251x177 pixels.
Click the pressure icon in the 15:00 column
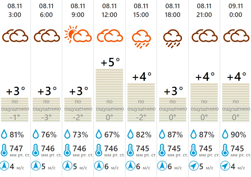click(x=130, y=150)
